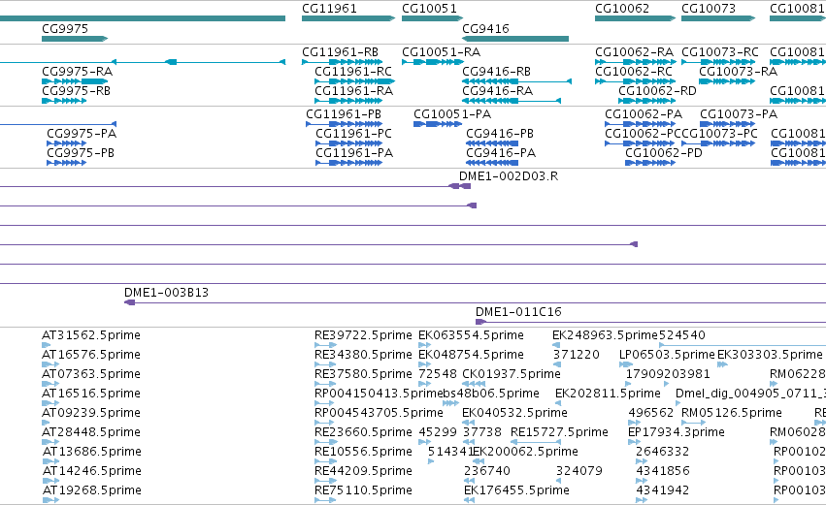
Task: Open EST RE37580.5prime
Action: [x=363, y=374]
